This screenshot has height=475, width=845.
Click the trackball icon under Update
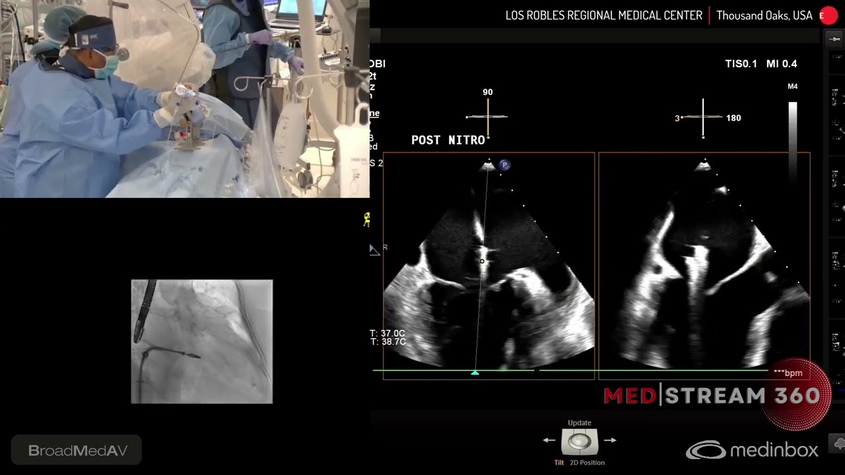pos(580,441)
